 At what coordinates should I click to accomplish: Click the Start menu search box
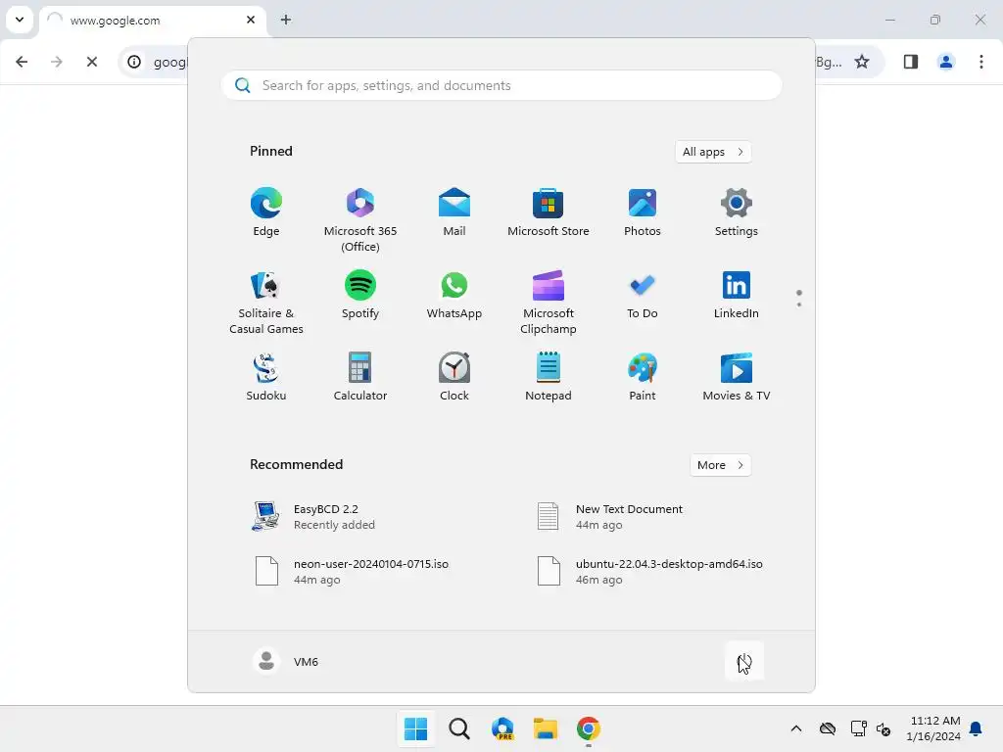pos(501,85)
